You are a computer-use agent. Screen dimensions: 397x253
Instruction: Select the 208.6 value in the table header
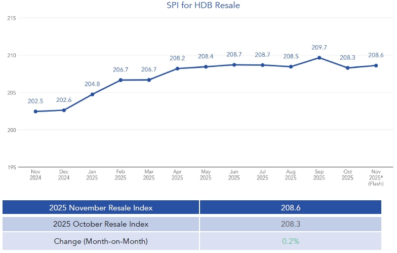pyautogui.click(x=290, y=207)
